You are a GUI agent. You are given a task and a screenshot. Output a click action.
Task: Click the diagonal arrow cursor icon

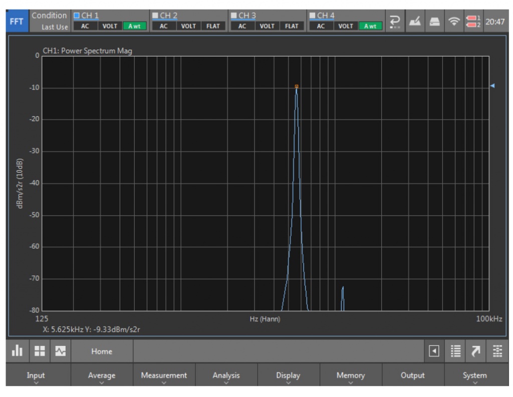click(476, 351)
